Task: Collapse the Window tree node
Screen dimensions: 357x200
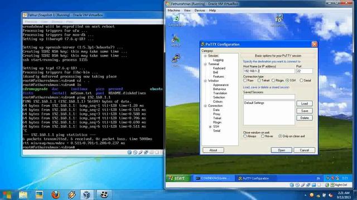Action: pos(205,81)
